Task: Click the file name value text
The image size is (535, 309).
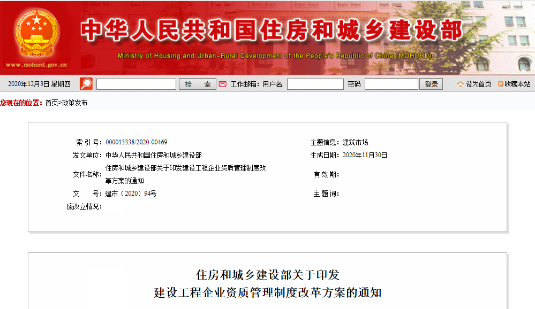Action: 186,174
